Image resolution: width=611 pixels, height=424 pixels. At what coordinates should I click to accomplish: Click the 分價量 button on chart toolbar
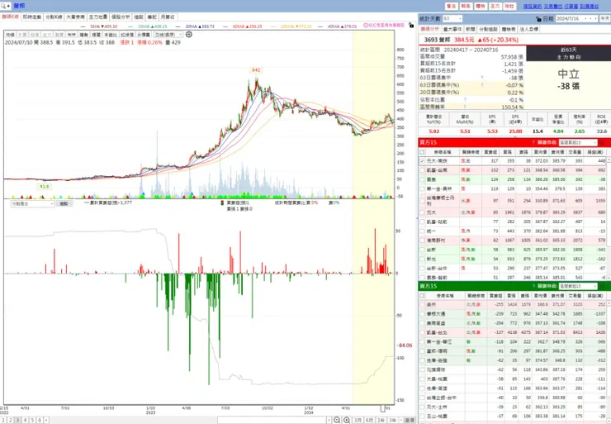coord(143,35)
